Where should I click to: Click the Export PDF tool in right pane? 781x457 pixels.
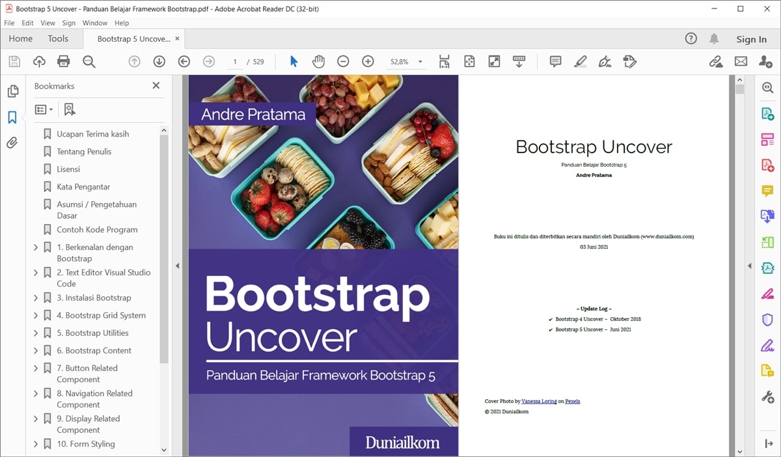[768, 113]
